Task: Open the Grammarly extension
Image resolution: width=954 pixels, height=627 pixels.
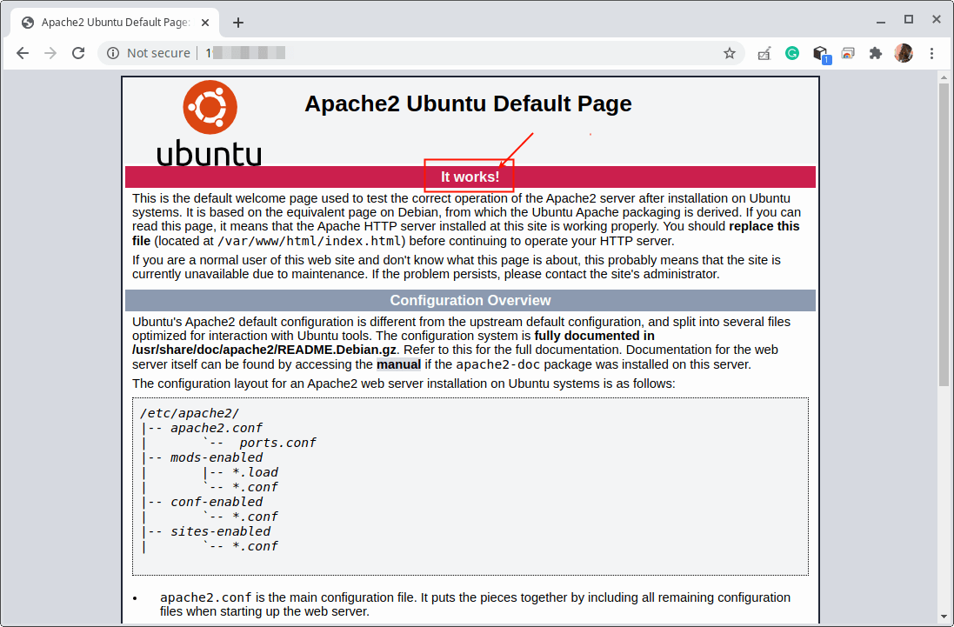Action: click(792, 53)
